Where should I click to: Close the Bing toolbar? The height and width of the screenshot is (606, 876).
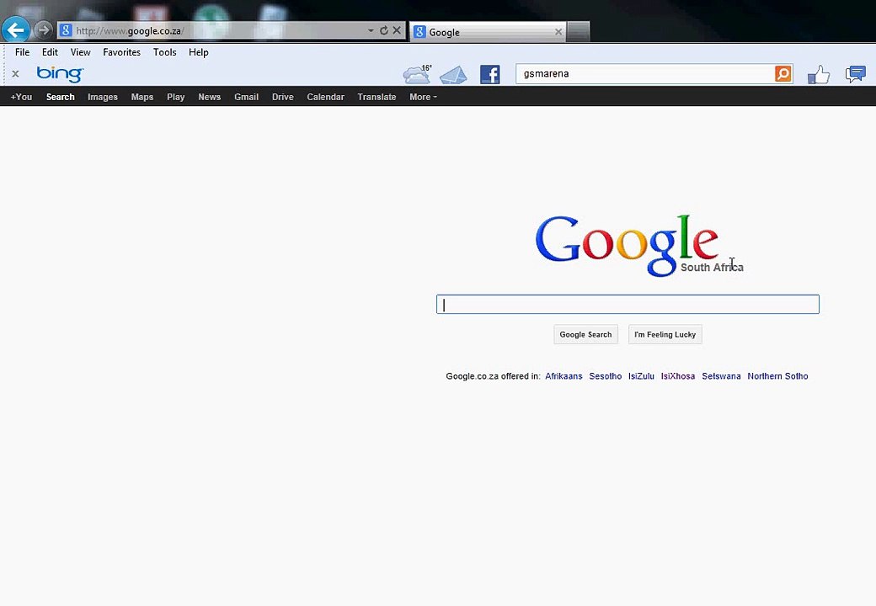pyautogui.click(x=16, y=74)
